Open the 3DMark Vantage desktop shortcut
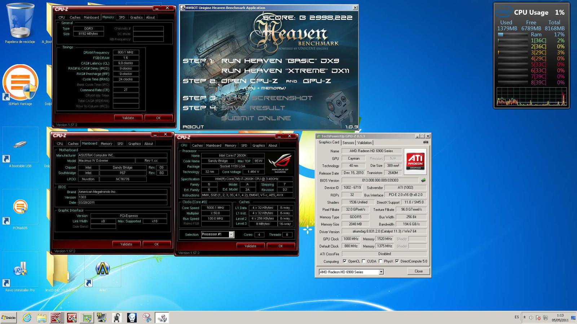Screen dimensions: 577x324 pos(20,86)
